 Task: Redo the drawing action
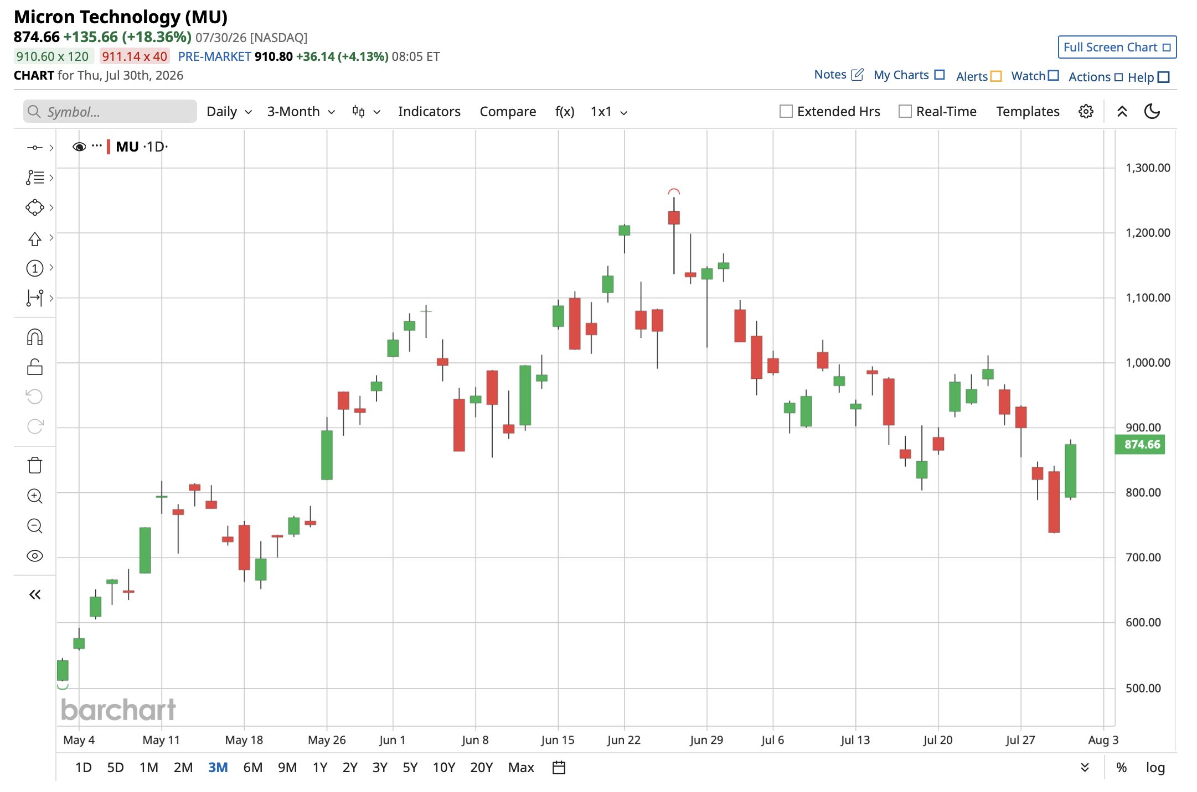click(34, 426)
